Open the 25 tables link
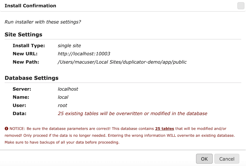 point(164,129)
